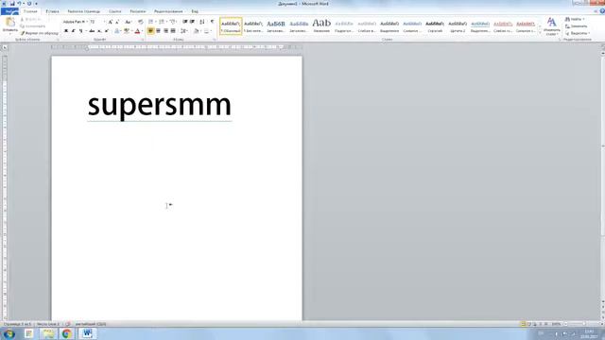Open font color dropdown arrow

(143, 31)
